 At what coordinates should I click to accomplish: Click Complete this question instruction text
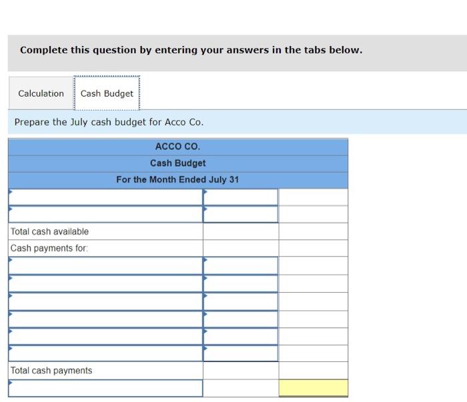tap(191, 50)
